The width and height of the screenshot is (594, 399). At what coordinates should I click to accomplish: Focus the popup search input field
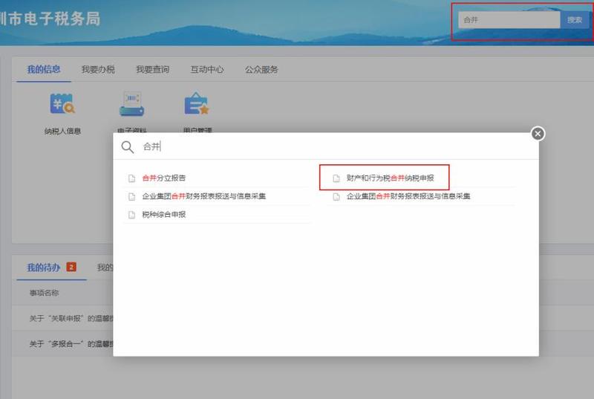[334, 147]
